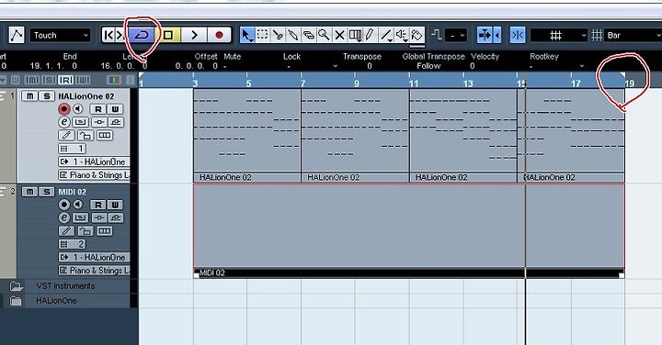Select the MIDI 02 part in the arrangement

(x=408, y=231)
